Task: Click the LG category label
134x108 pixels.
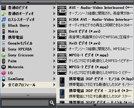Action: tap(10, 73)
